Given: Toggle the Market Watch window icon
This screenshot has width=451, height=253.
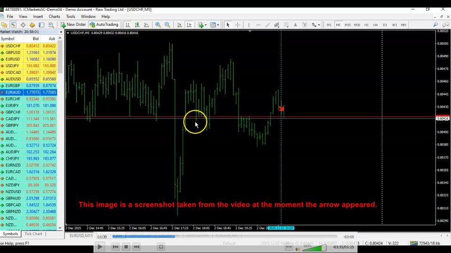Looking at the screenshot, I should coord(14,25).
